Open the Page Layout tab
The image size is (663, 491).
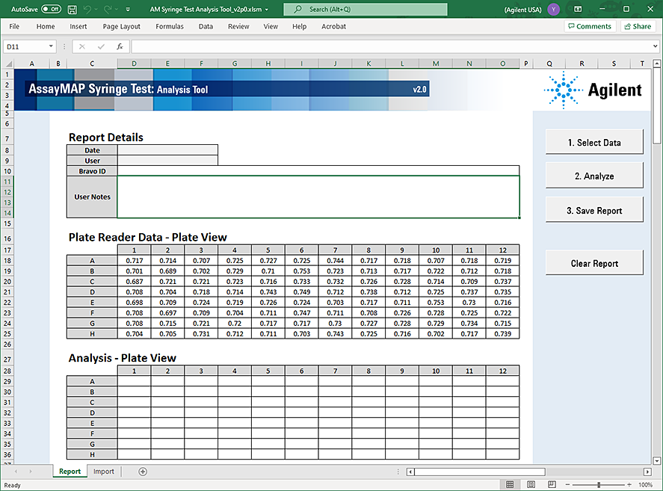coord(121,26)
